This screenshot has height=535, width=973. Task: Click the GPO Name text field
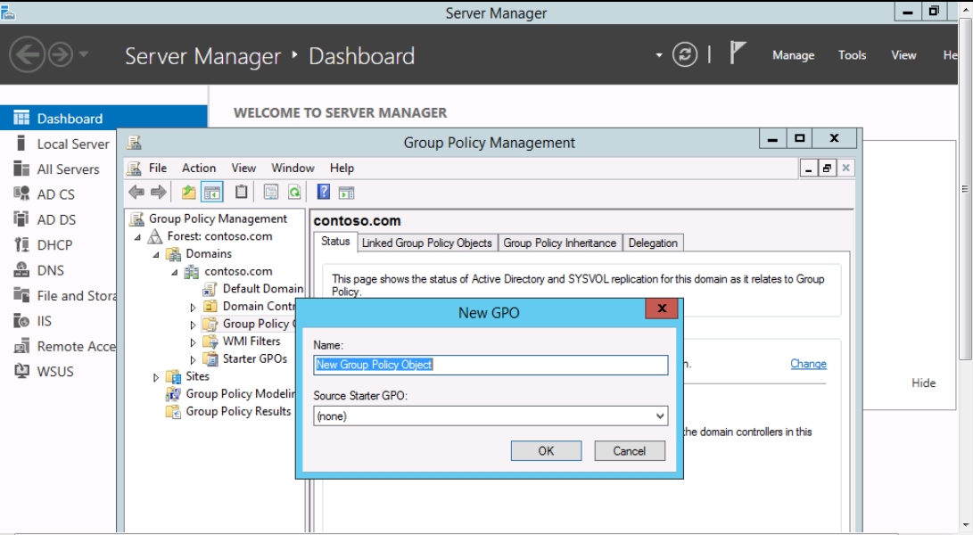[x=491, y=365]
